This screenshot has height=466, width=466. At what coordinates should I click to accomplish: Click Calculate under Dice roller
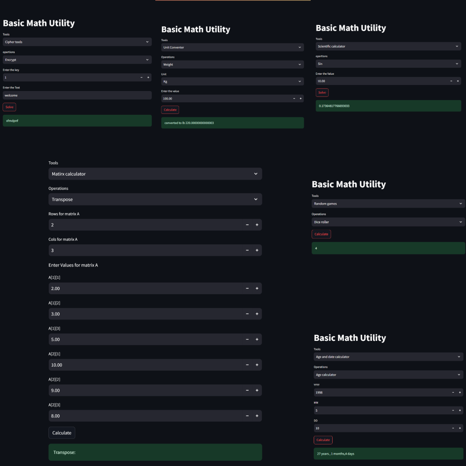tap(321, 234)
